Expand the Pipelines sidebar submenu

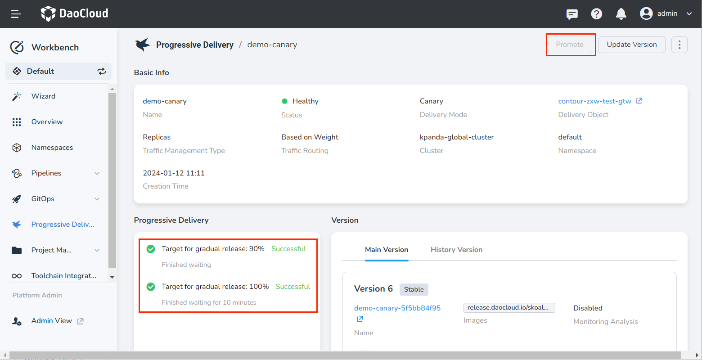pos(97,173)
